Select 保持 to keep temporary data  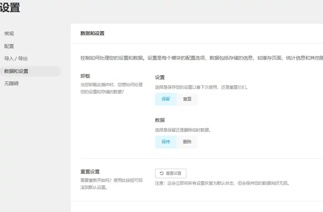tap(165, 142)
